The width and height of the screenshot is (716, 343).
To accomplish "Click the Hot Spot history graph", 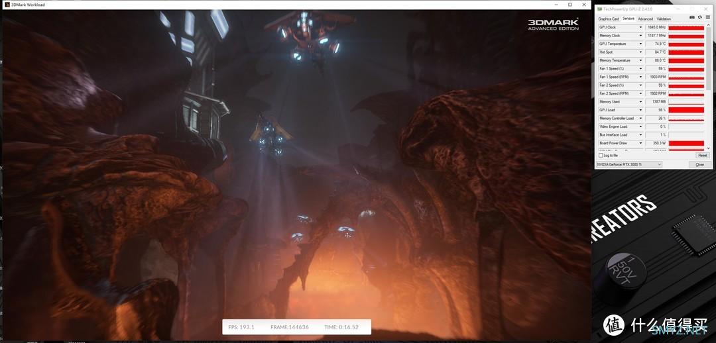I will click(686, 52).
